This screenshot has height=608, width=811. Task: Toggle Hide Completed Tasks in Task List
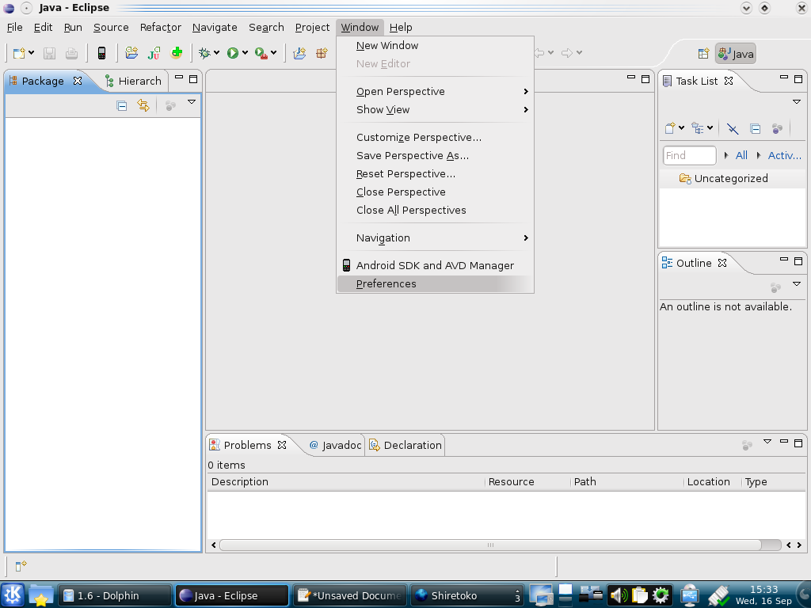click(x=732, y=128)
